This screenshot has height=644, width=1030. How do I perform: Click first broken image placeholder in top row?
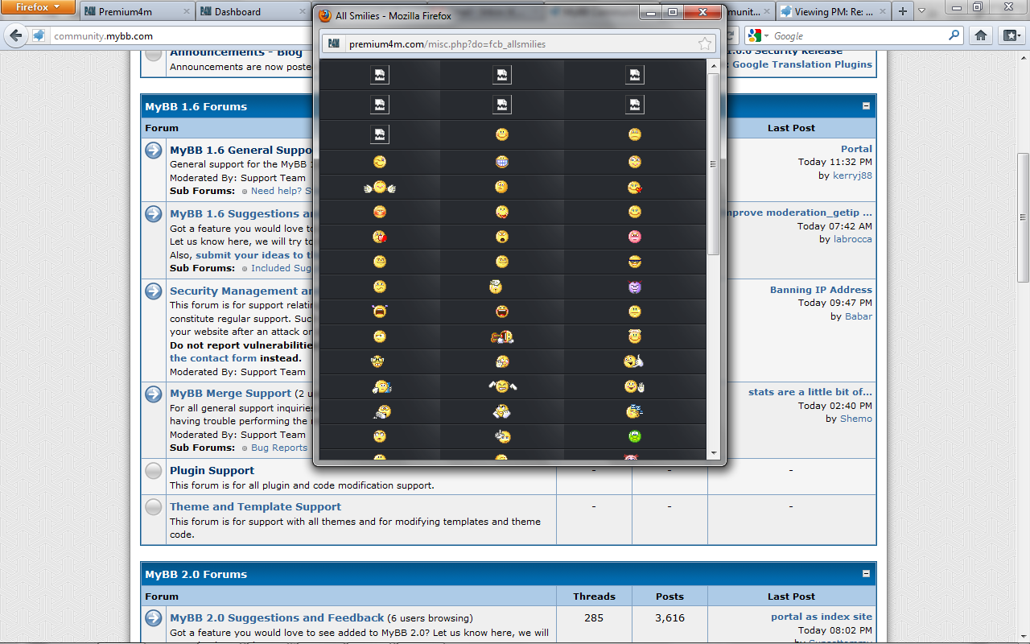[x=380, y=75]
